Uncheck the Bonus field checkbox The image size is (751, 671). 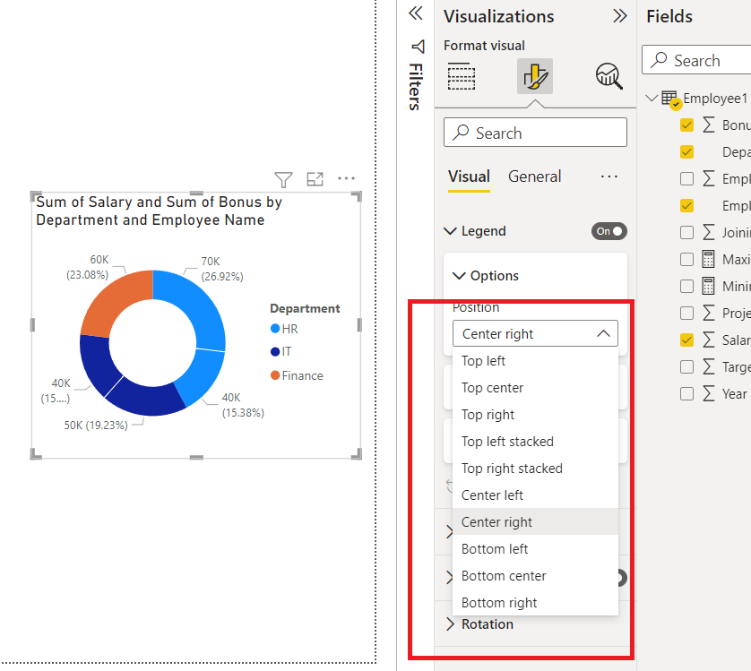point(686,125)
